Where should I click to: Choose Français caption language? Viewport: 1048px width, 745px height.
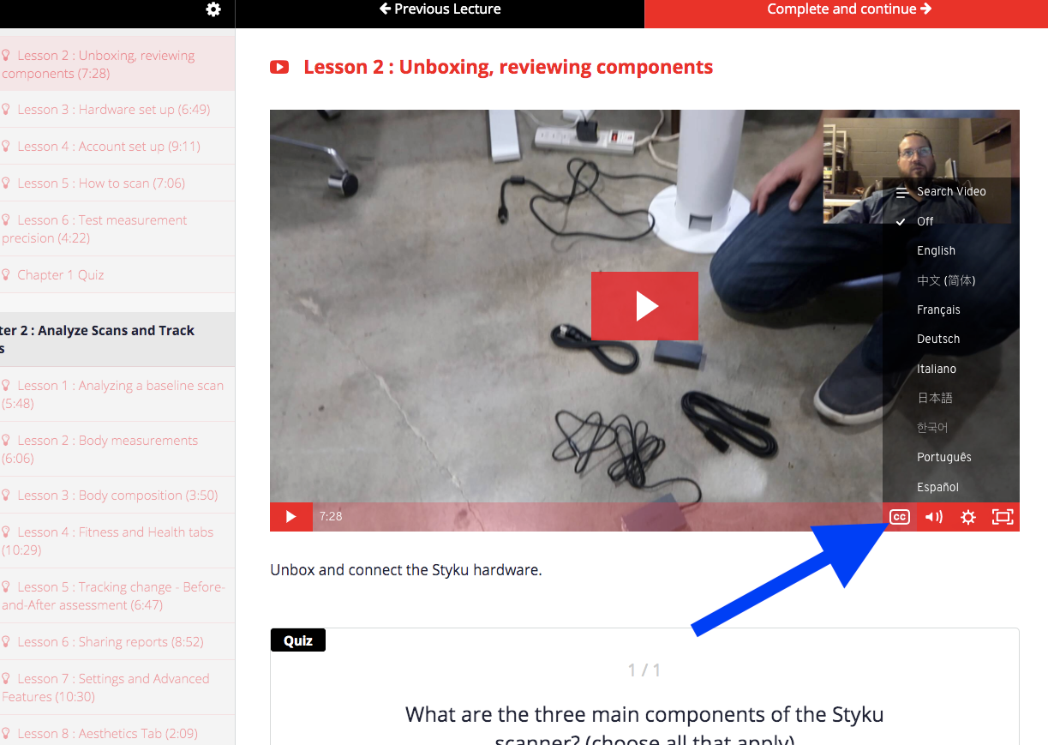coord(938,309)
